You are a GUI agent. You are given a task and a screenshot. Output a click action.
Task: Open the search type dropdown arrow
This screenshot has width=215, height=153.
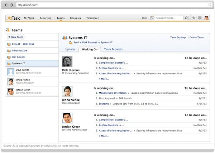[x=154, y=18]
